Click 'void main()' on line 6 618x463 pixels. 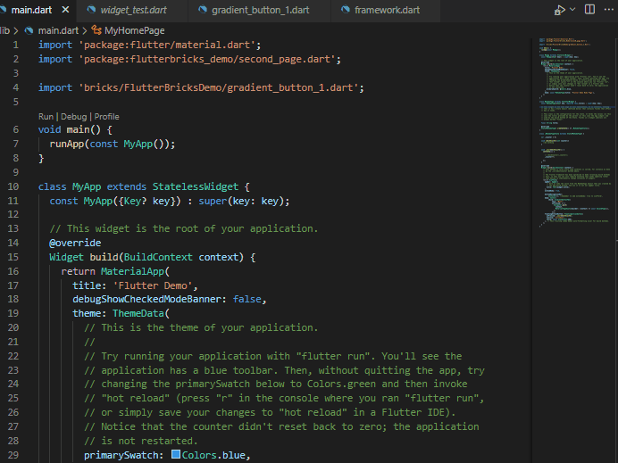click(70, 130)
